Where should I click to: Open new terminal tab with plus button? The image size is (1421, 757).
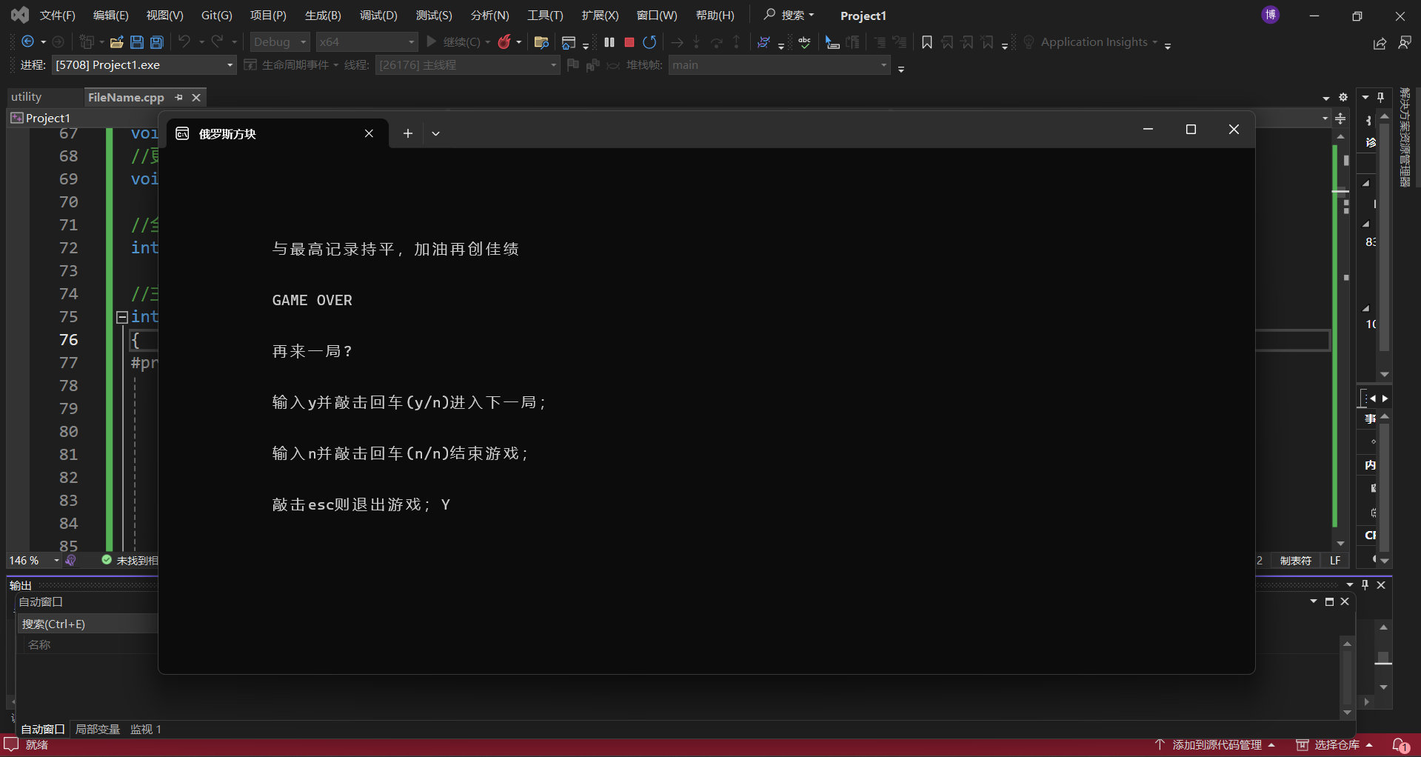point(408,133)
